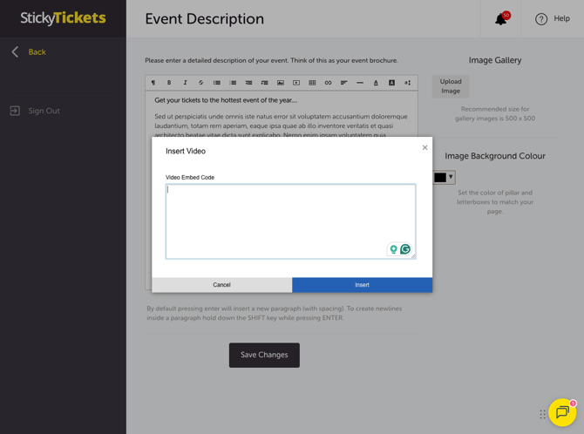
Task: Click the chat widget drag dots handle
Action: (x=543, y=414)
